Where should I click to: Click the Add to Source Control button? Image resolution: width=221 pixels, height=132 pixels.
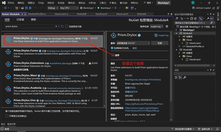pyautogui.click(x=183, y=129)
